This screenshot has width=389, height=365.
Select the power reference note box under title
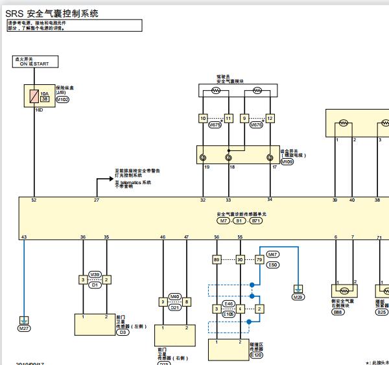tap(75, 25)
